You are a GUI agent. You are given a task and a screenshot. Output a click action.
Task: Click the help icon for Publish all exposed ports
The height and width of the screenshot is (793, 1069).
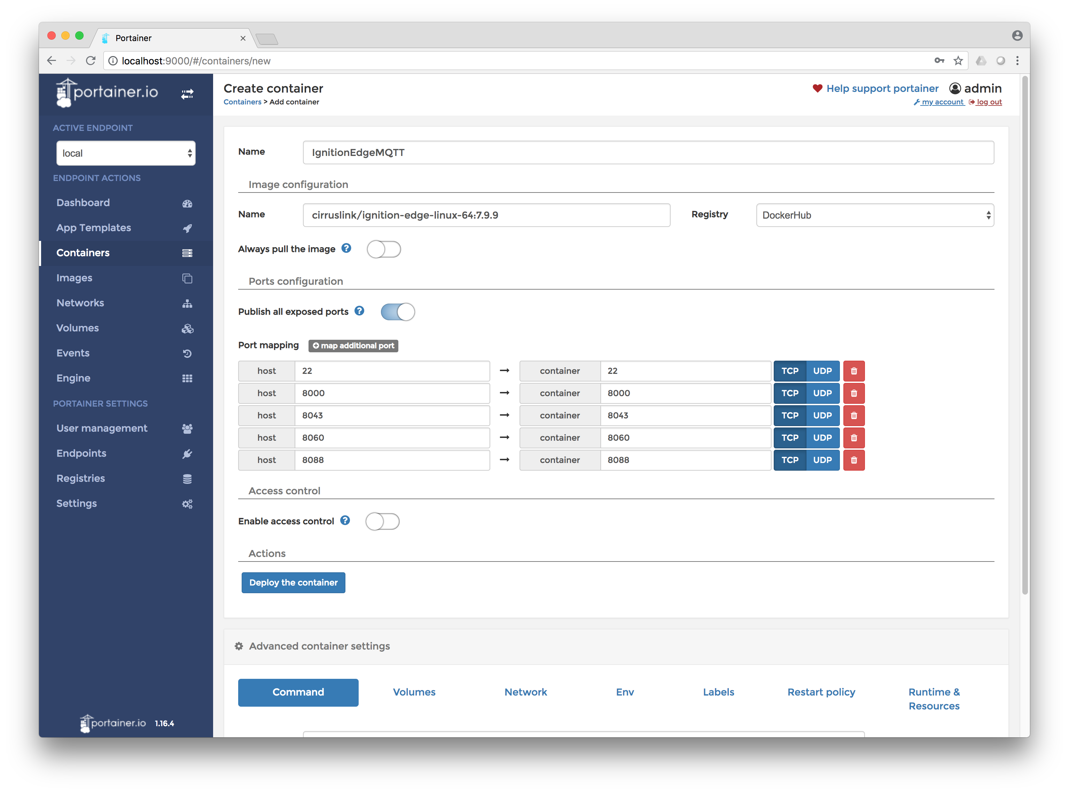point(359,311)
